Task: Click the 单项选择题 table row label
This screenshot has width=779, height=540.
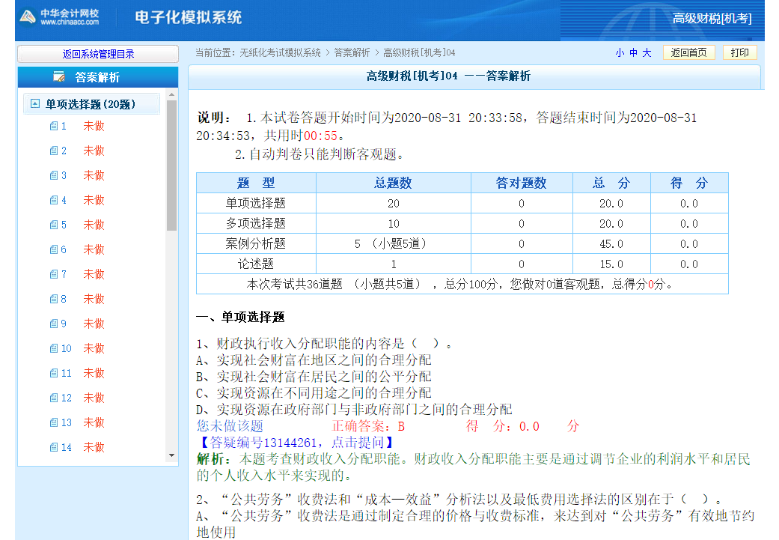Action: [x=256, y=204]
